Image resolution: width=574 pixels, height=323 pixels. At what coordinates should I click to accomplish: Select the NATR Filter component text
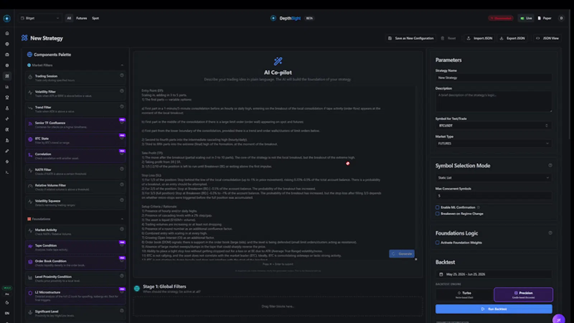pyautogui.click(x=43, y=170)
